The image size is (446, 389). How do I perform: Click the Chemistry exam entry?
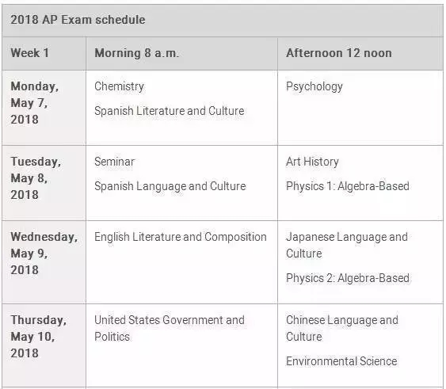click(x=119, y=86)
